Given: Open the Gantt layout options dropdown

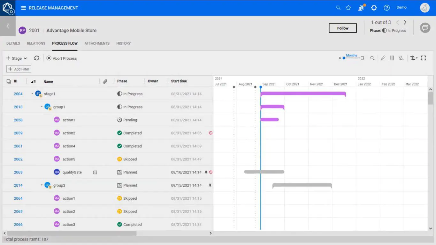Looking at the screenshot, I should (x=414, y=58).
